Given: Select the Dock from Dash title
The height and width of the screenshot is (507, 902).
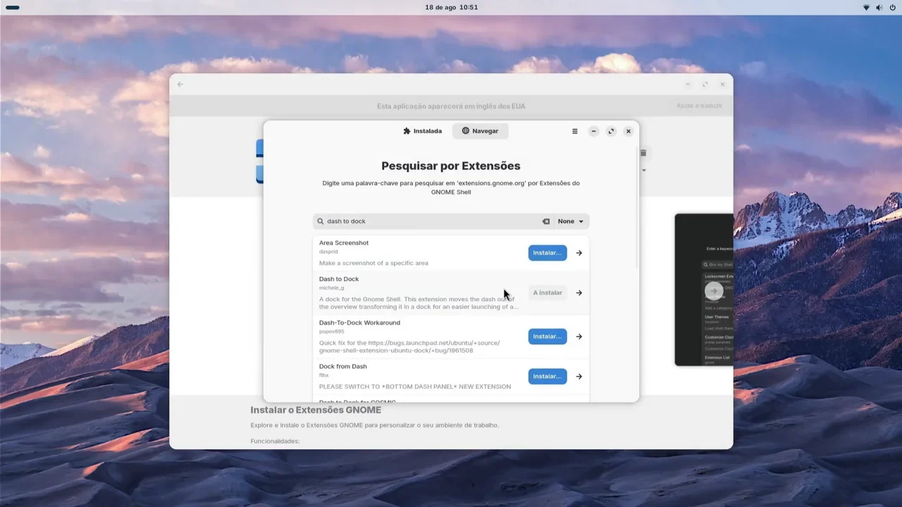Looking at the screenshot, I should 343,366.
